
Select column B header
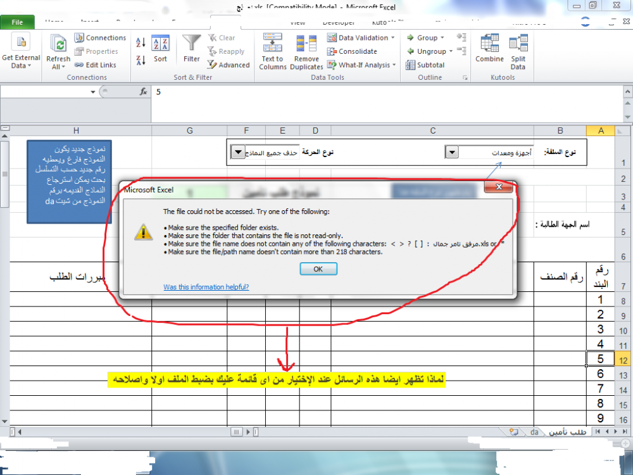tap(560, 130)
